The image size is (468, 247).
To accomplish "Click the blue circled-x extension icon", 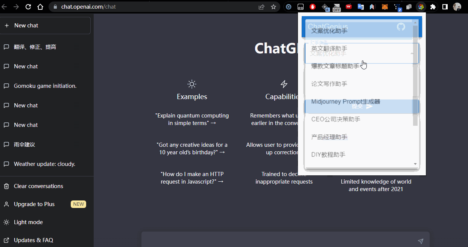I will [x=289, y=7].
